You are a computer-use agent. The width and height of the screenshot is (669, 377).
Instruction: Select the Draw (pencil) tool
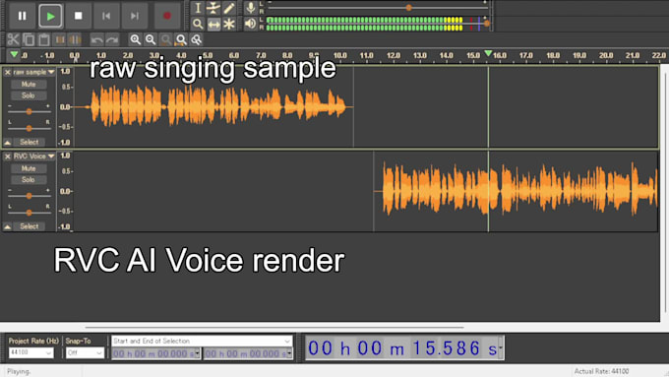coord(229,8)
